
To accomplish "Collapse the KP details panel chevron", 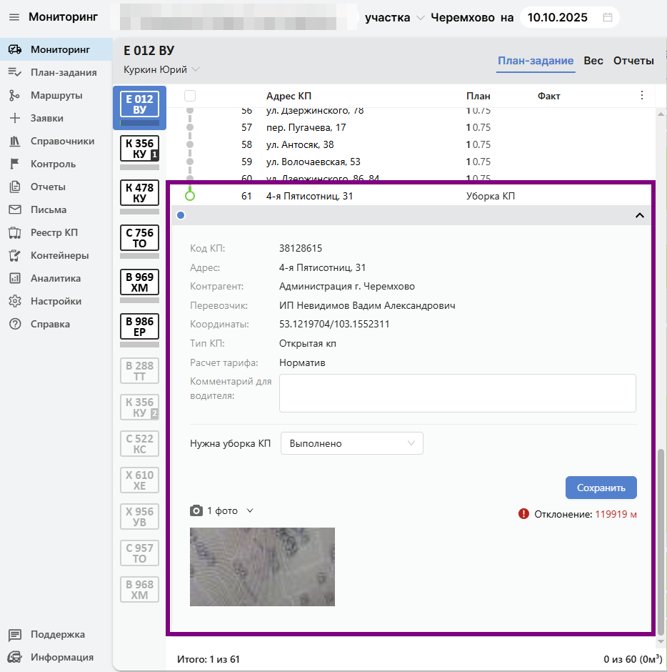I will pos(640,215).
